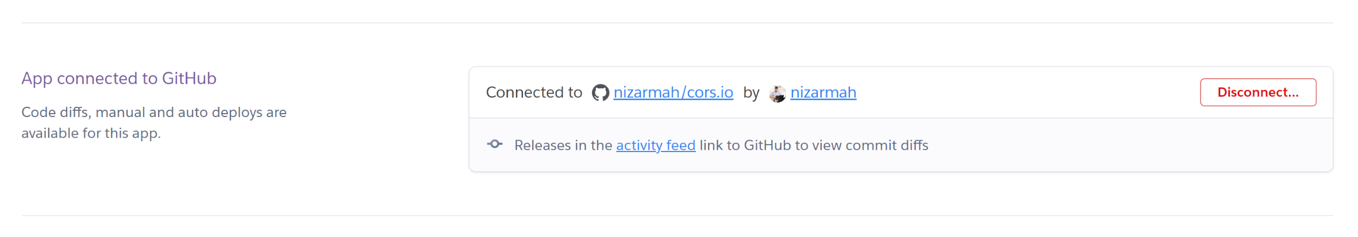
Task: Click the word GitHub in the heading
Action: pos(189,78)
